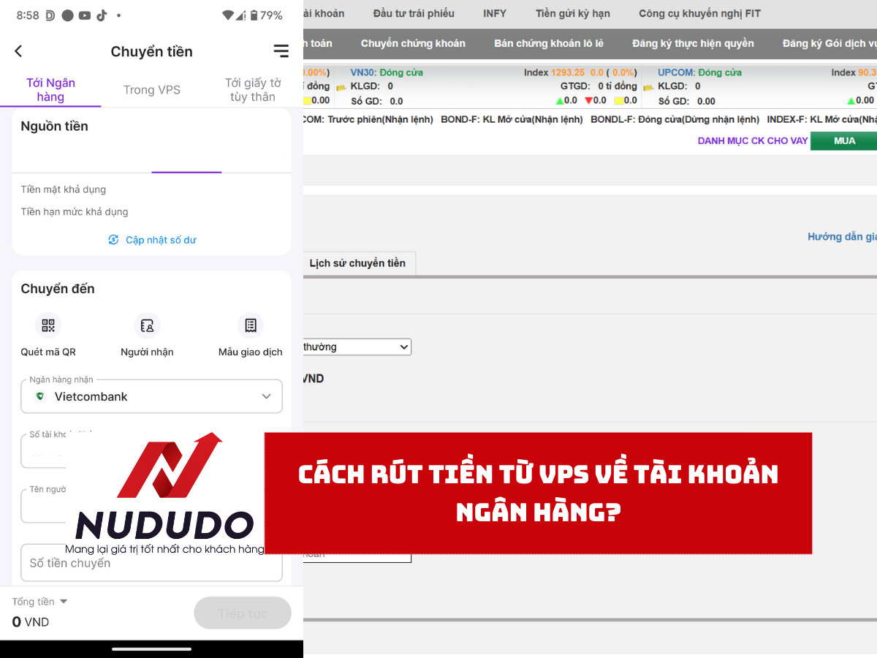Viewport: 877px width, 658px height.
Task: Click the Số tiền chuyển input field
Action: pyautogui.click(x=151, y=563)
